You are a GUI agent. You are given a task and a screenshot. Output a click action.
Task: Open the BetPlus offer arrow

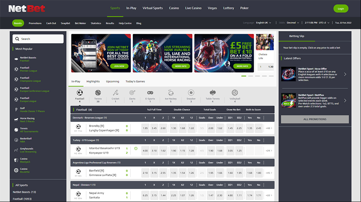(x=345, y=101)
